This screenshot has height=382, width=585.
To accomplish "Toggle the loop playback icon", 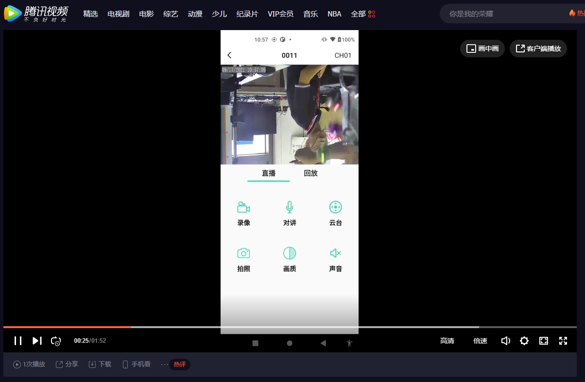I will point(56,341).
